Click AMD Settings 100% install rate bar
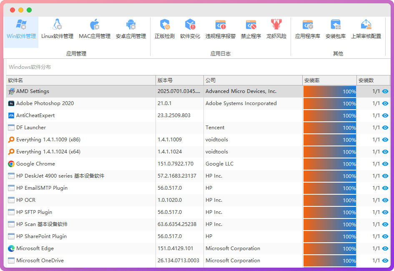 point(330,91)
